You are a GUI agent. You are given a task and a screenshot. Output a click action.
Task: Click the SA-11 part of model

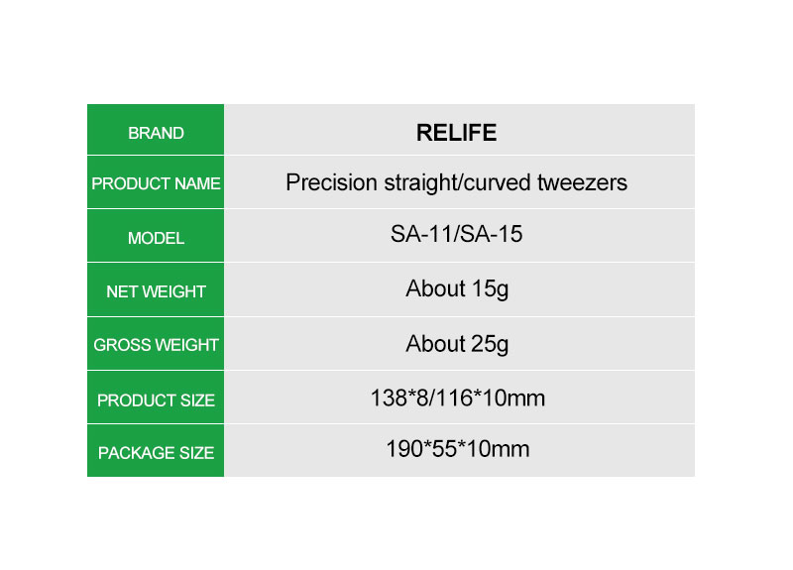422,234
